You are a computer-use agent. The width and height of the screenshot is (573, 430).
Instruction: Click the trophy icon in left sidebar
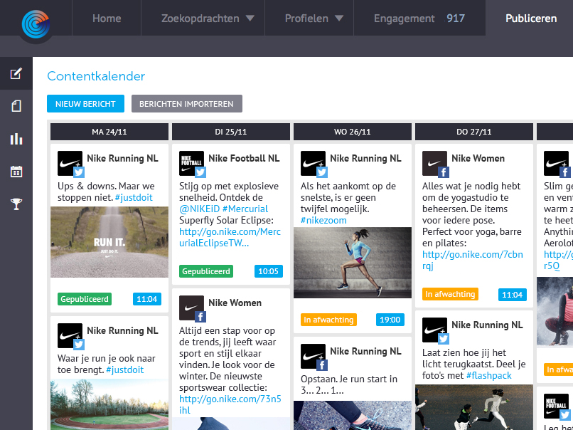click(x=16, y=204)
